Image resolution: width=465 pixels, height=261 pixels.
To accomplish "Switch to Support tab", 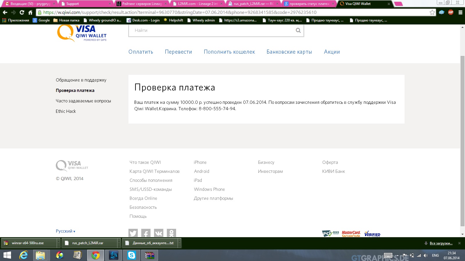I will (86, 4).
